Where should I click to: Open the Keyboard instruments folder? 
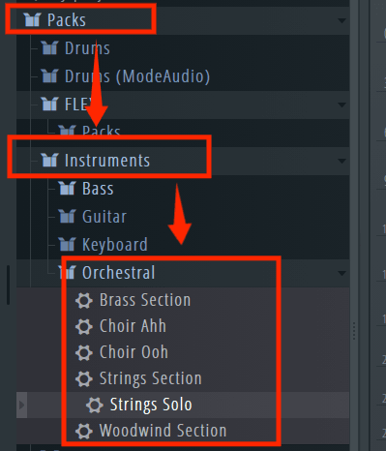coord(115,245)
